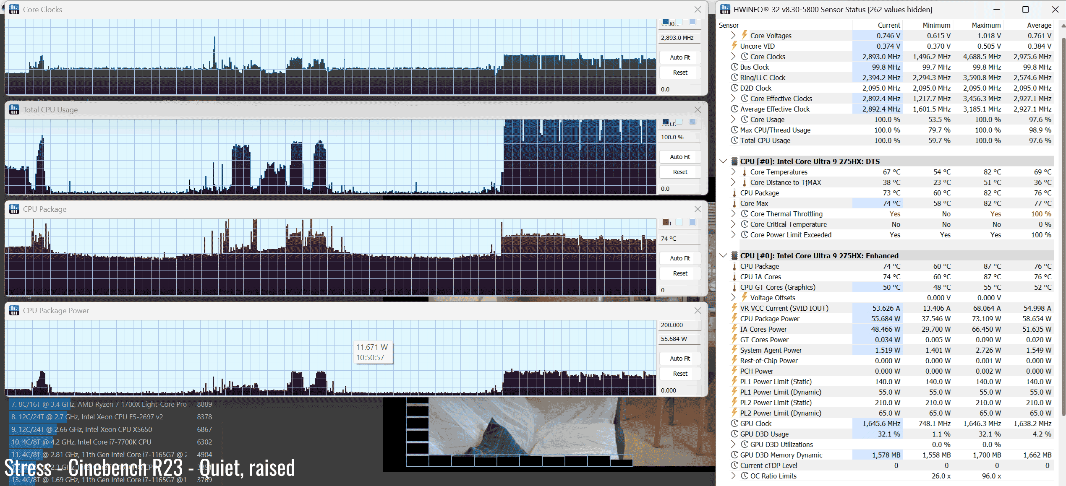This screenshot has width=1066, height=486.
Task: Click the lightning icon beside CPU Package Power sensor
Action: (734, 319)
